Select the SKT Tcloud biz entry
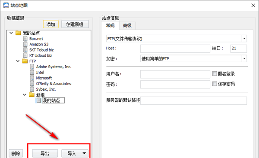This screenshot has width=259, height=158. coord(41,50)
